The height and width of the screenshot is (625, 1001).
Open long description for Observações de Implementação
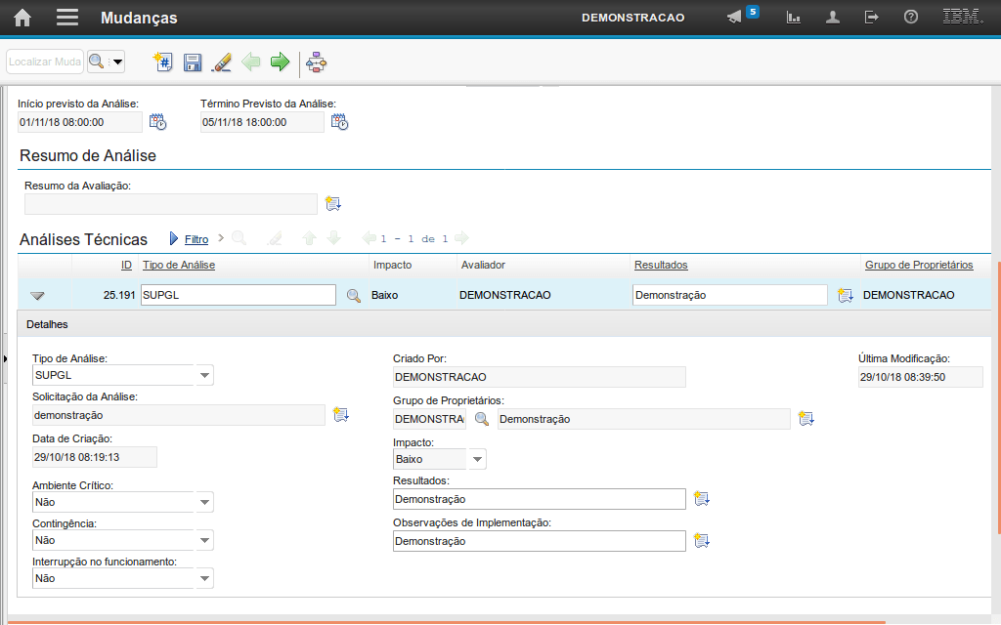point(702,541)
